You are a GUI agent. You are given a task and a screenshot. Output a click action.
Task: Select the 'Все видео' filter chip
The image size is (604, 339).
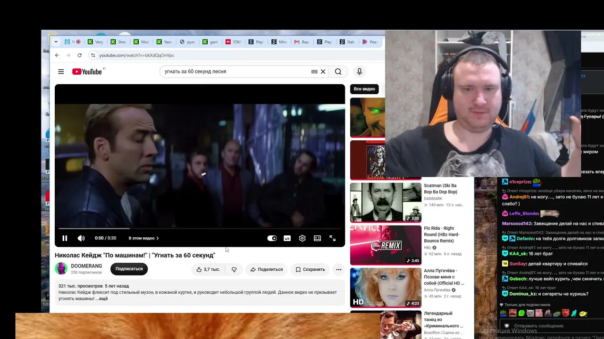tap(364, 89)
